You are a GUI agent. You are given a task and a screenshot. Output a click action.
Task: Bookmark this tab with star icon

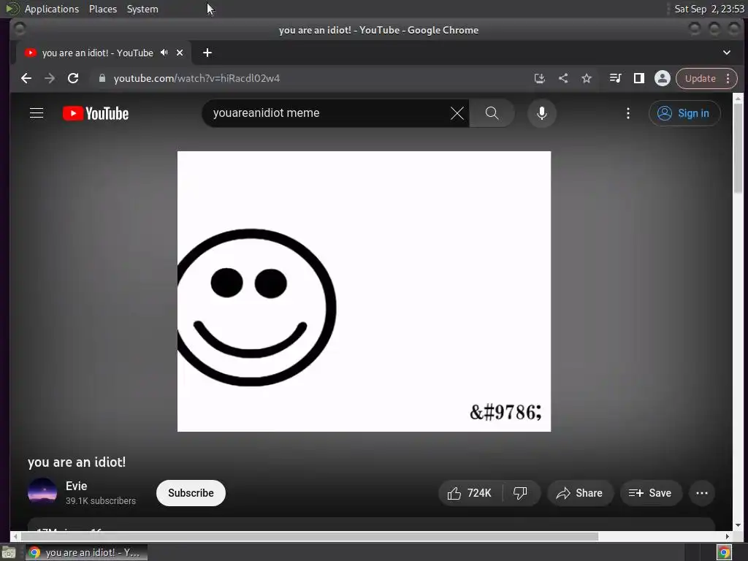(x=587, y=78)
